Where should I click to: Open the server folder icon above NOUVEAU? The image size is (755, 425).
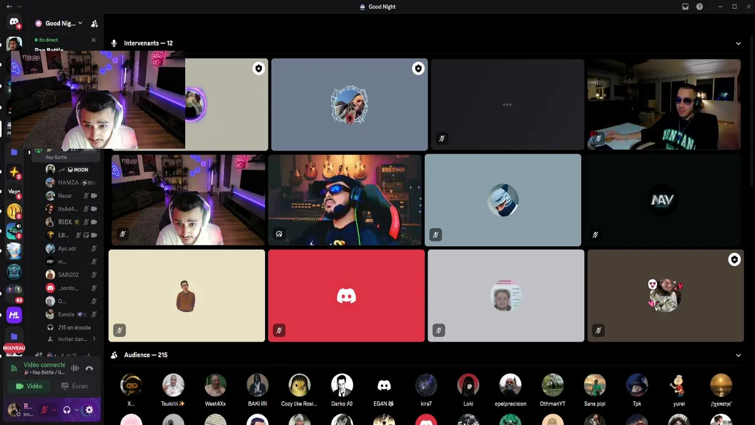tap(14, 336)
